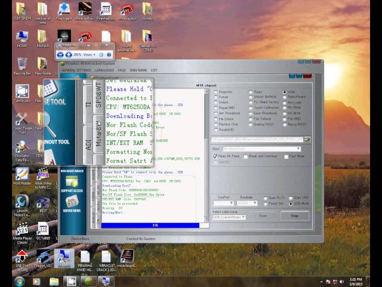Click the Start button

tap(263, 216)
